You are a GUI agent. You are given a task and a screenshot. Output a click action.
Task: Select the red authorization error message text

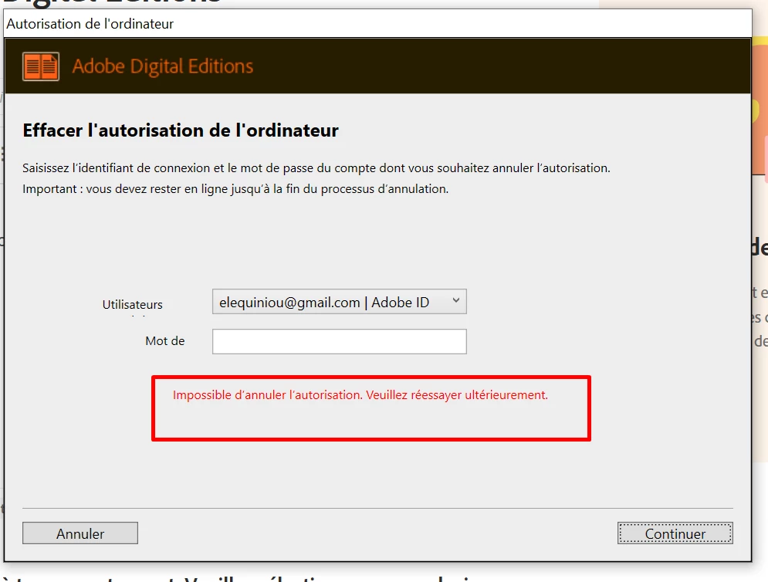[360, 395]
